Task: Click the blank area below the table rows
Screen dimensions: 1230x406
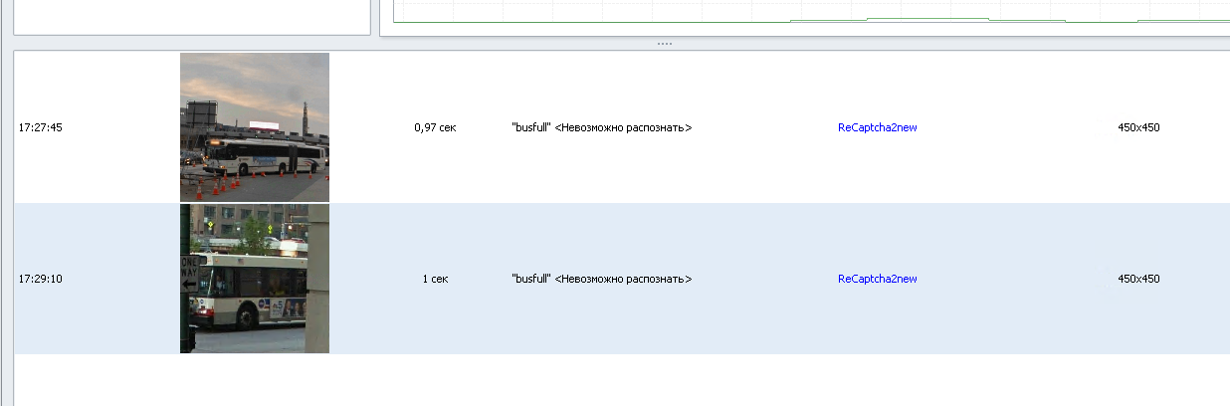Action: click(622, 379)
